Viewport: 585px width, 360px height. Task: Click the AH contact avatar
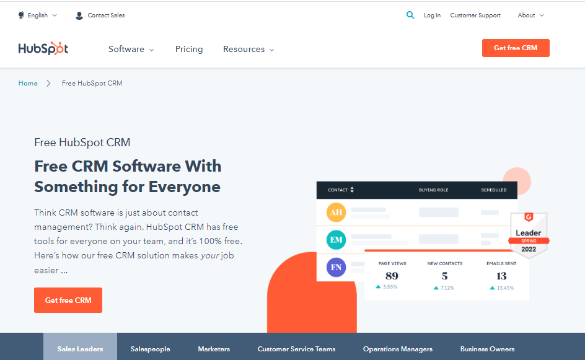point(336,213)
